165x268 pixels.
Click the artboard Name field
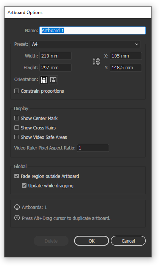click(93, 30)
